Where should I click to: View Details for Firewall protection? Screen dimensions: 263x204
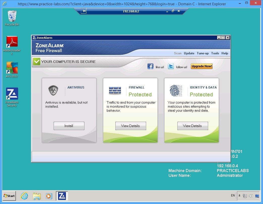(x=130, y=126)
